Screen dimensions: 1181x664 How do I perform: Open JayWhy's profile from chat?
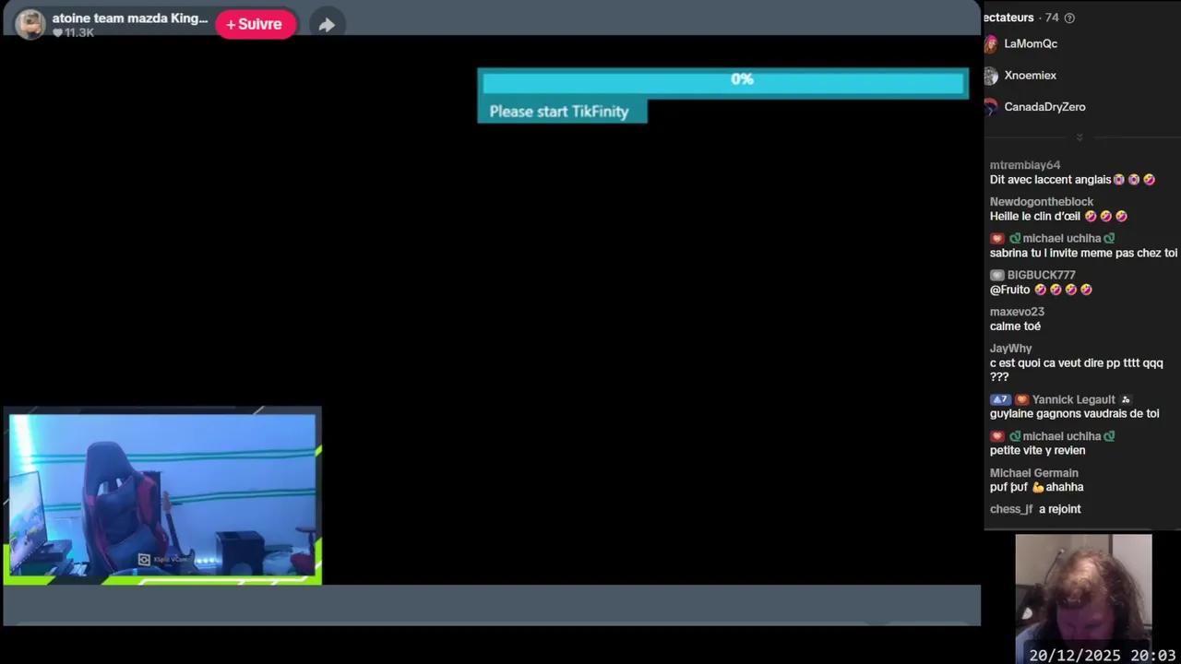[1011, 349]
